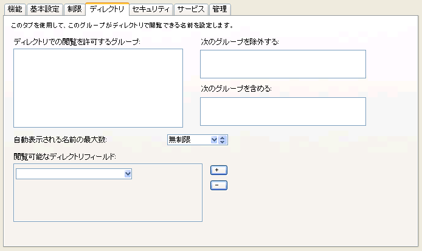
Task: Open the 無制限 max names dropdown arrow
Action: click(x=213, y=140)
